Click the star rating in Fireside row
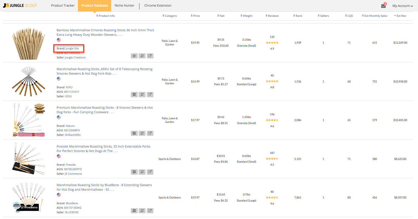The image size is (418, 219). (x=272, y=159)
